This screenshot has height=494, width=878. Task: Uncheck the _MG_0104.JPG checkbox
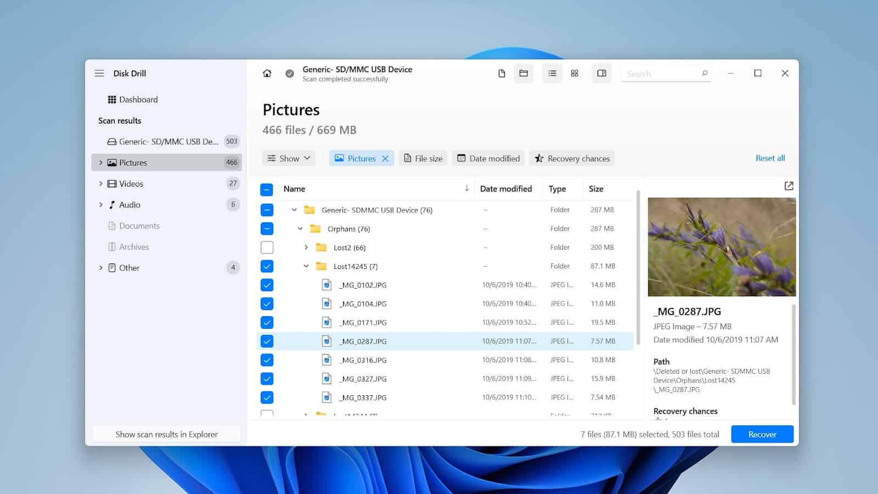[x=267, y=304]
